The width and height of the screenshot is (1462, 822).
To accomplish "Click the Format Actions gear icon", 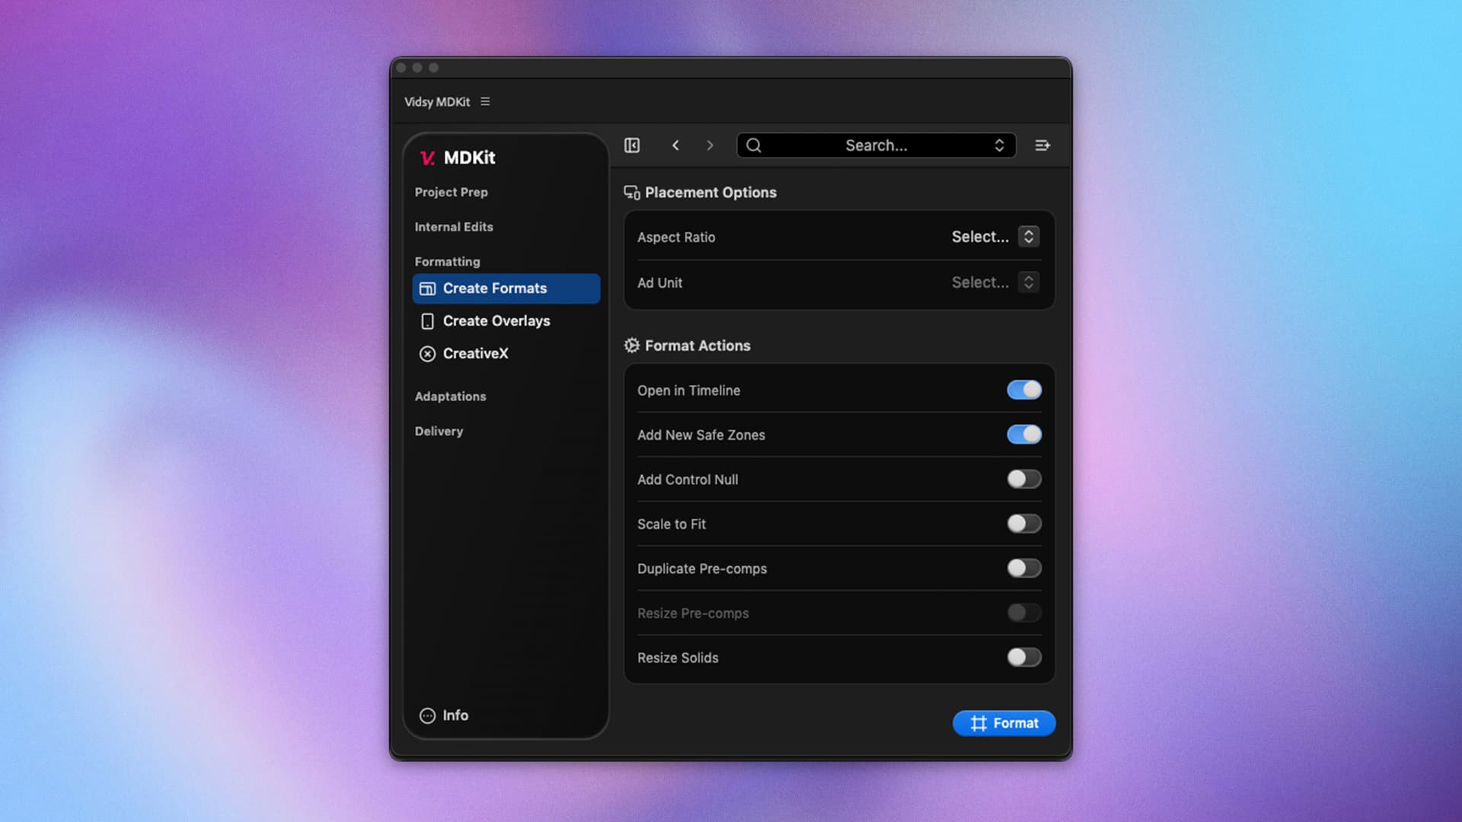I will [x=630, y=345].
